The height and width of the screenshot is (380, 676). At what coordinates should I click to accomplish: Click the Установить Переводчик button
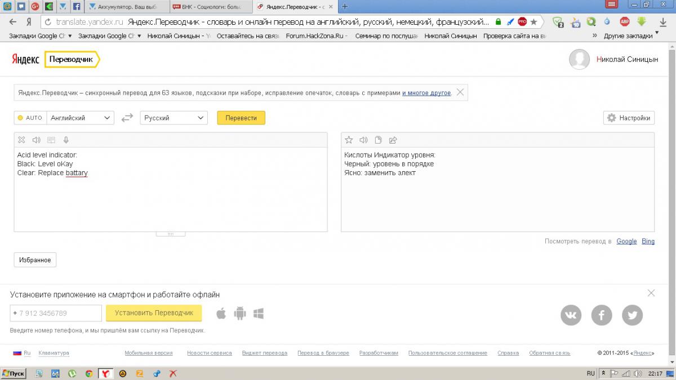pyautogui.click(x=154, y=313)
